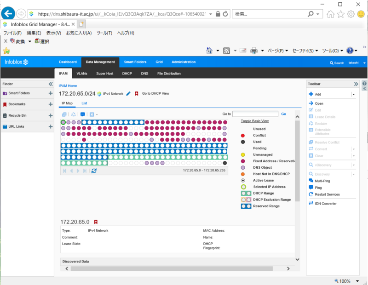Go to the first page of IP Map
The width and height of the screenshot is (368, 285).
click(x=64, y=171)
